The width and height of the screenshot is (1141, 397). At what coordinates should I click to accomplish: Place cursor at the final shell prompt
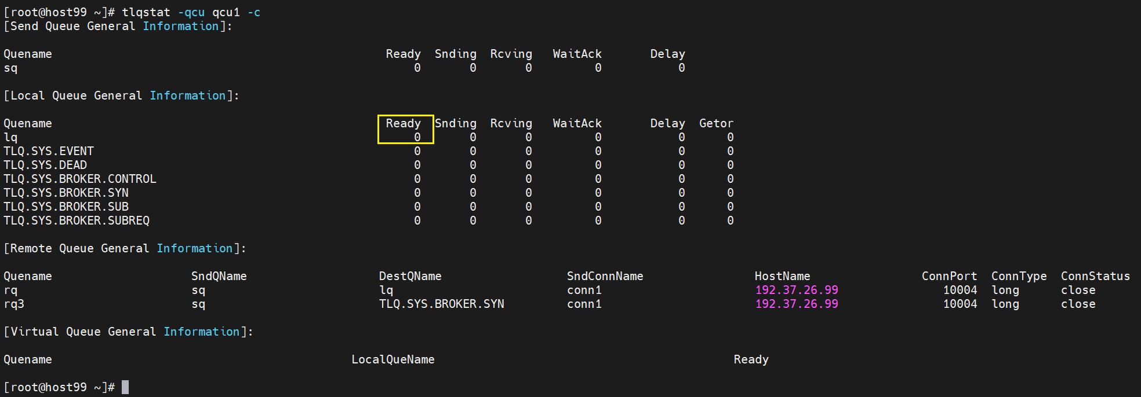pos(125,387)
